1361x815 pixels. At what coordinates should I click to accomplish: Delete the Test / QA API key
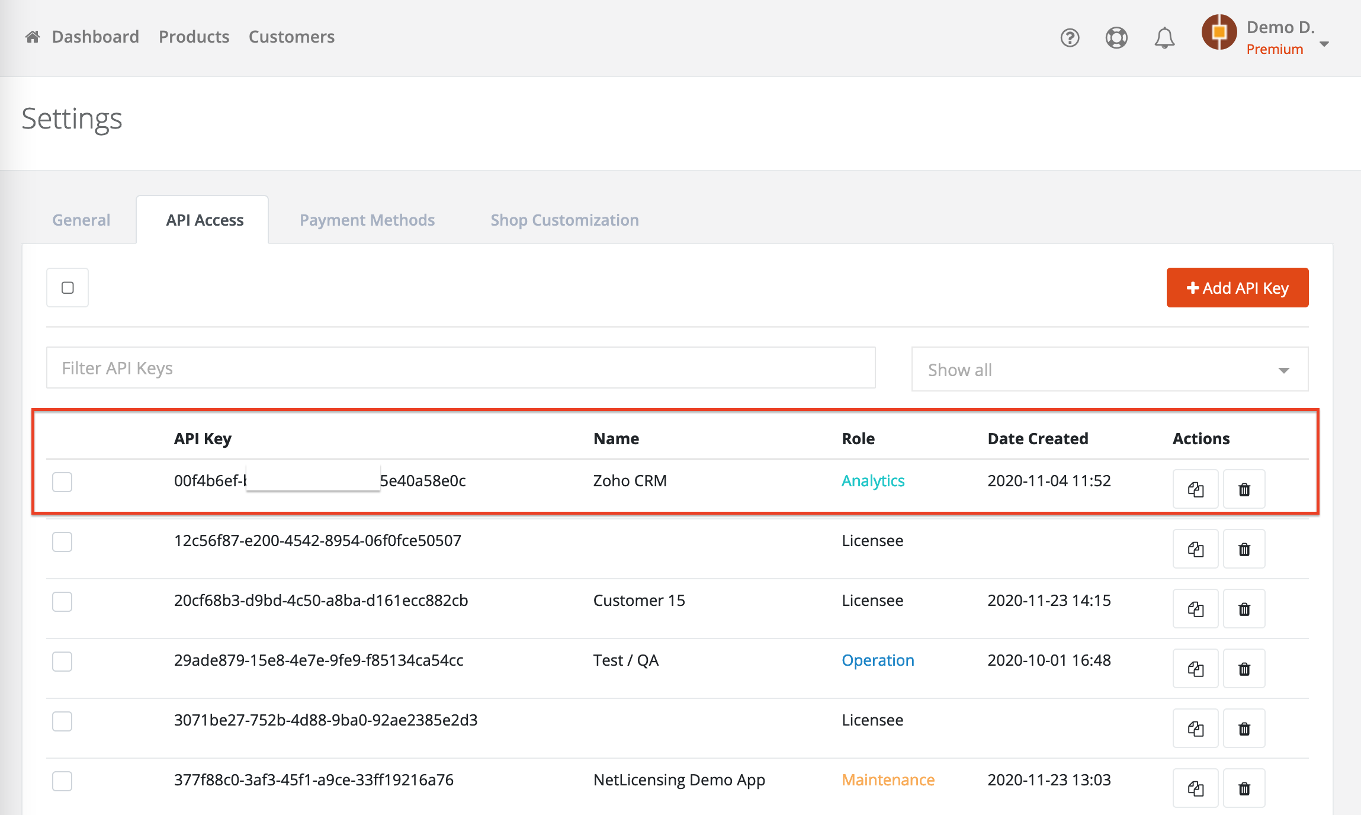tap(1244, 669)
